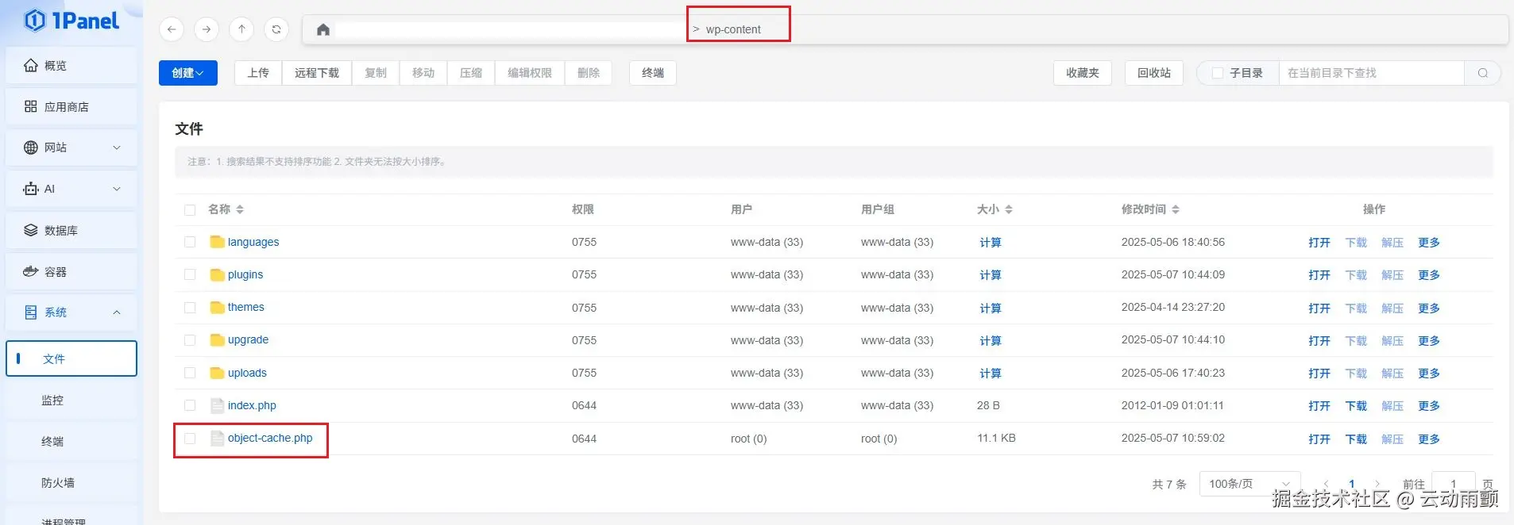Collapse the 系统 sidebar section
This screenshot has height=525, width=1514.
[71, 312]
